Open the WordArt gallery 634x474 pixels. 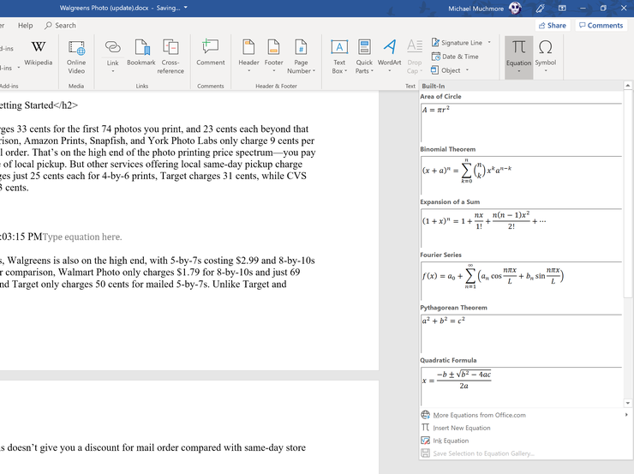pyautogui.click(x=389, y=51)
